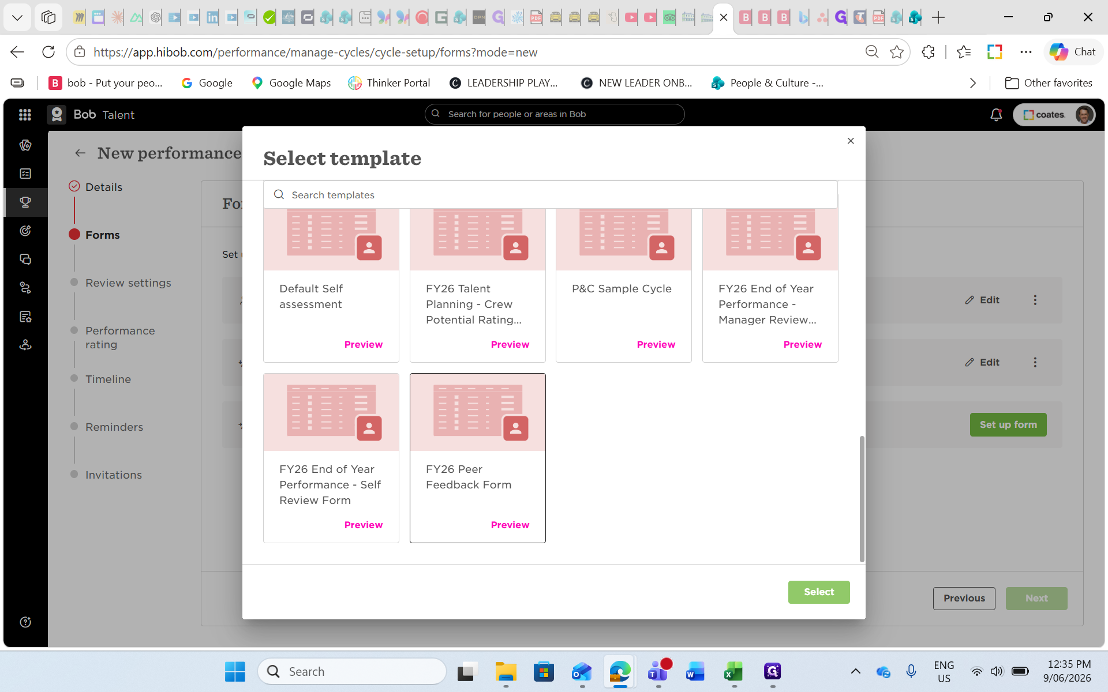The width and height of the screenshot is (1108, 692).
Task: Open the Performance rating step
Action: [120, 337]
